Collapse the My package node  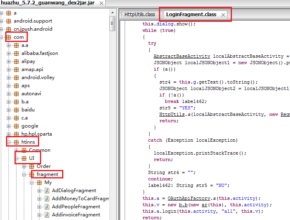[31, 182]
